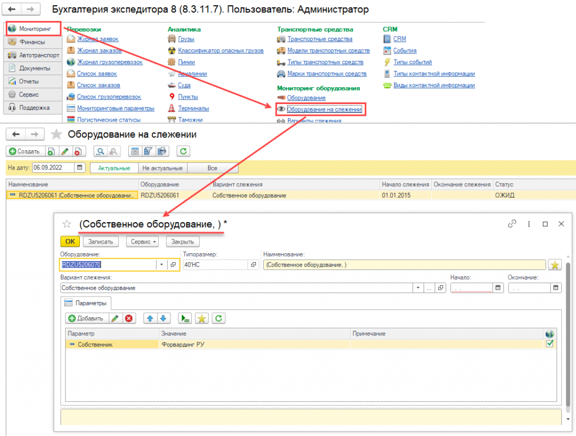Select the Актуальные filter

114,168
